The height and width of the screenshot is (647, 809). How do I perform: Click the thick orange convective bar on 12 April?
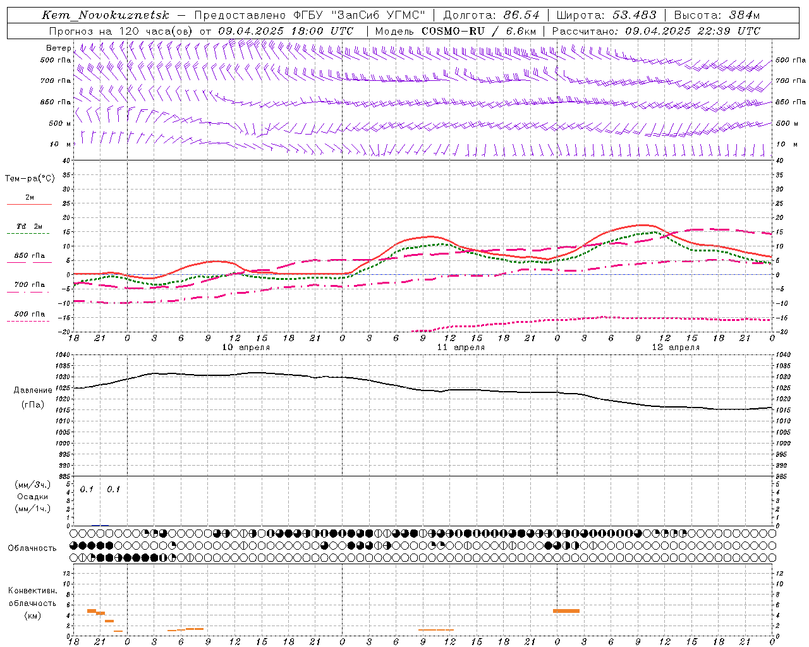pyautogui.click(x=566, y=610)
